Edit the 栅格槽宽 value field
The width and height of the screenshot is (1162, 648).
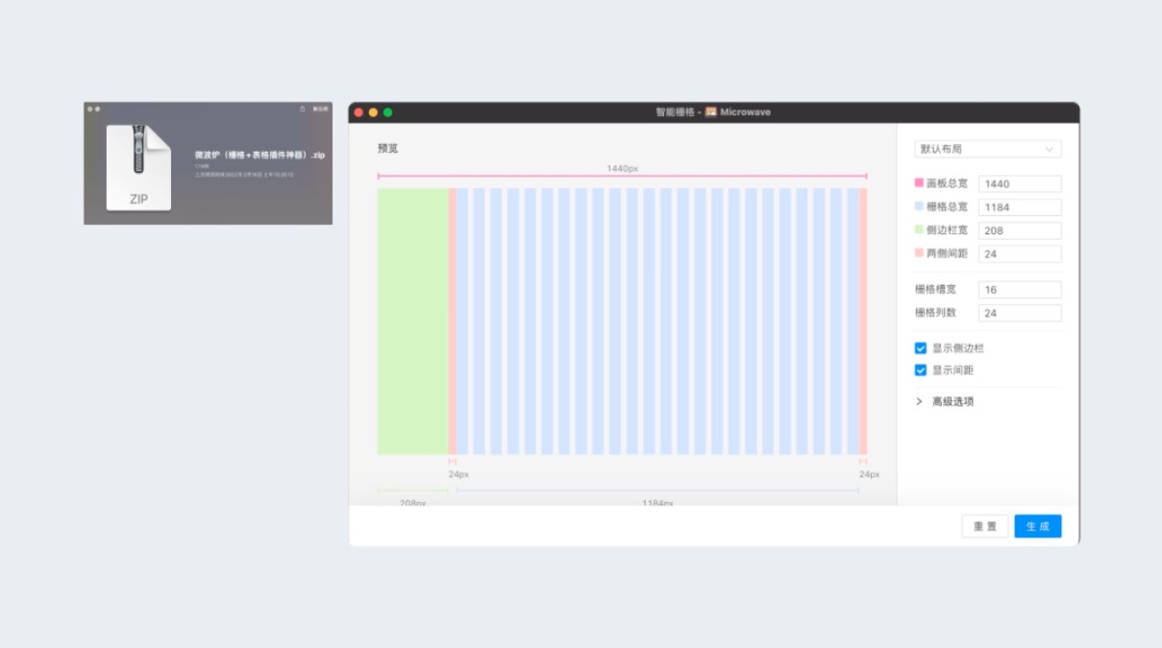coord(1020,290)
